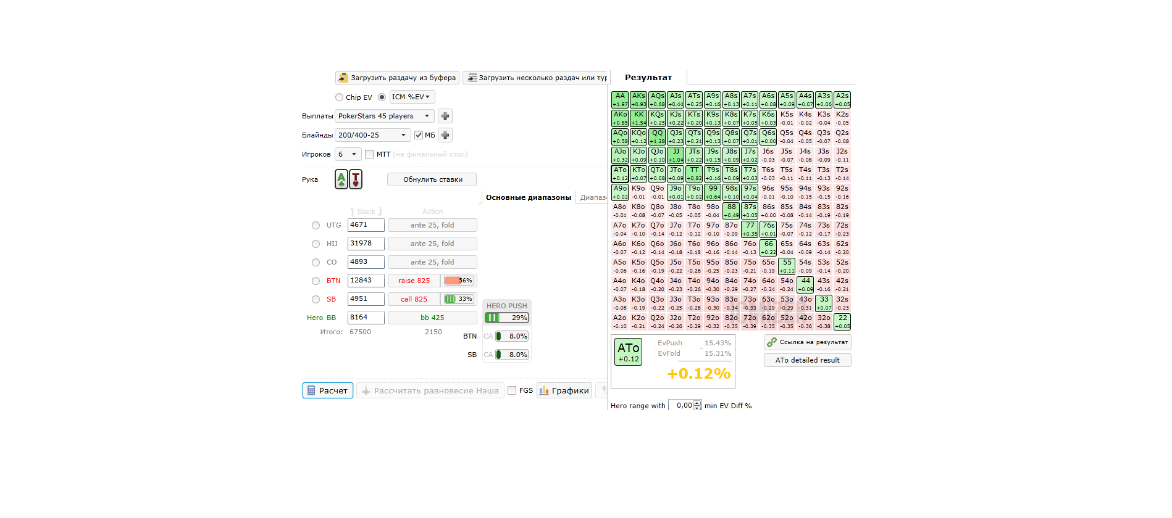Click SB action 'call 825'
Screen dimensions: 1172x518
click(x=414, y=299)
